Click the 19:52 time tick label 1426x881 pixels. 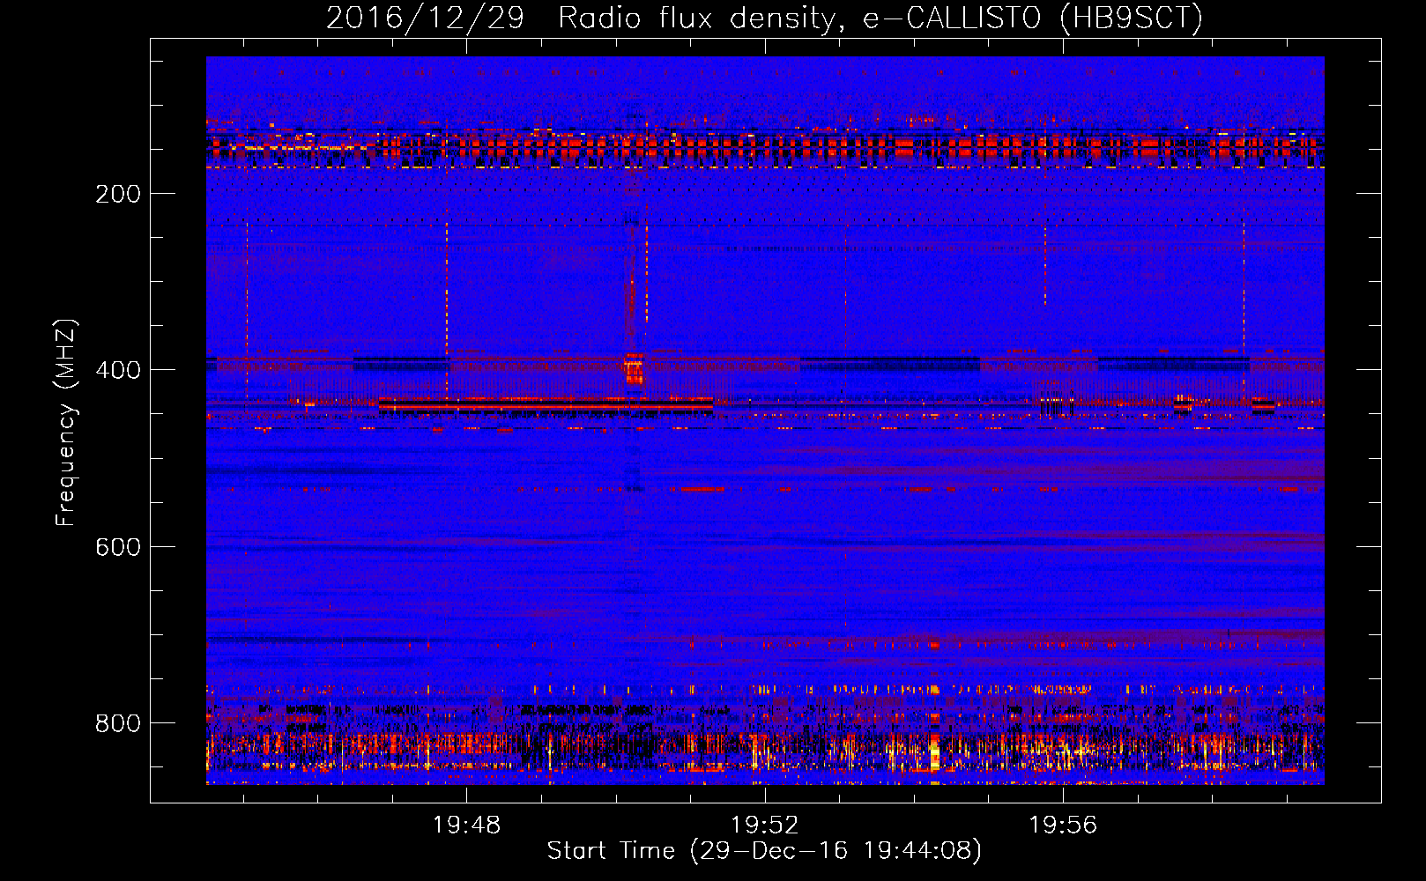click(x=764, y=825)
